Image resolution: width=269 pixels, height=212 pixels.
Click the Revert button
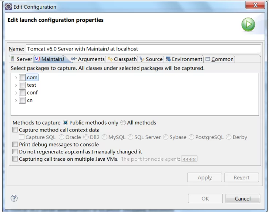[x=241, y=178]
